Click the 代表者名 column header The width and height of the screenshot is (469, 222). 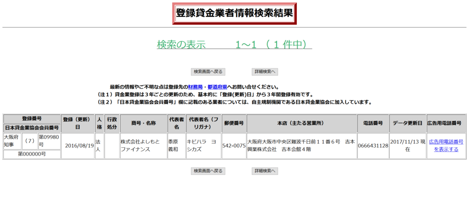tap(176, 123)
